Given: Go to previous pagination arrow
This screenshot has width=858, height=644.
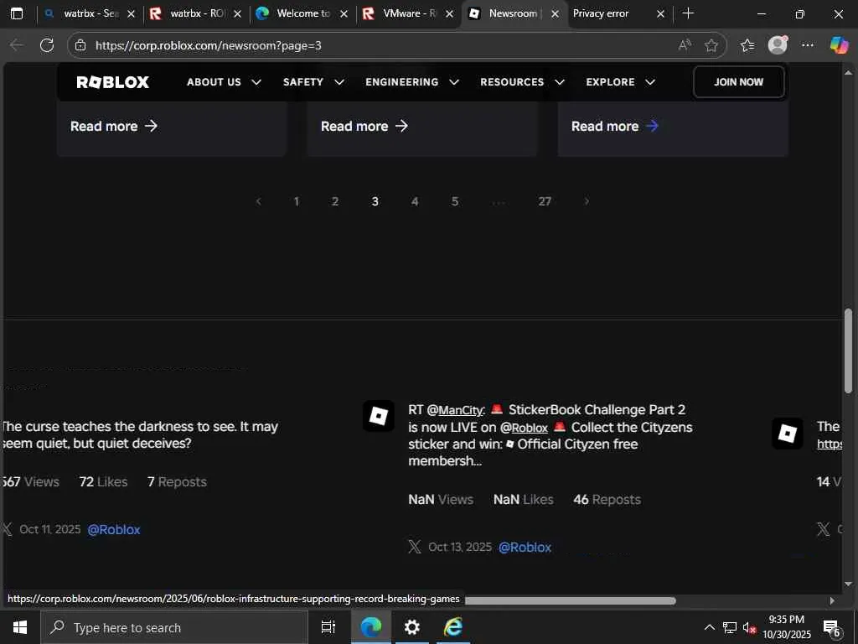Looking at the screenshot, I should (x=259, y=201).
